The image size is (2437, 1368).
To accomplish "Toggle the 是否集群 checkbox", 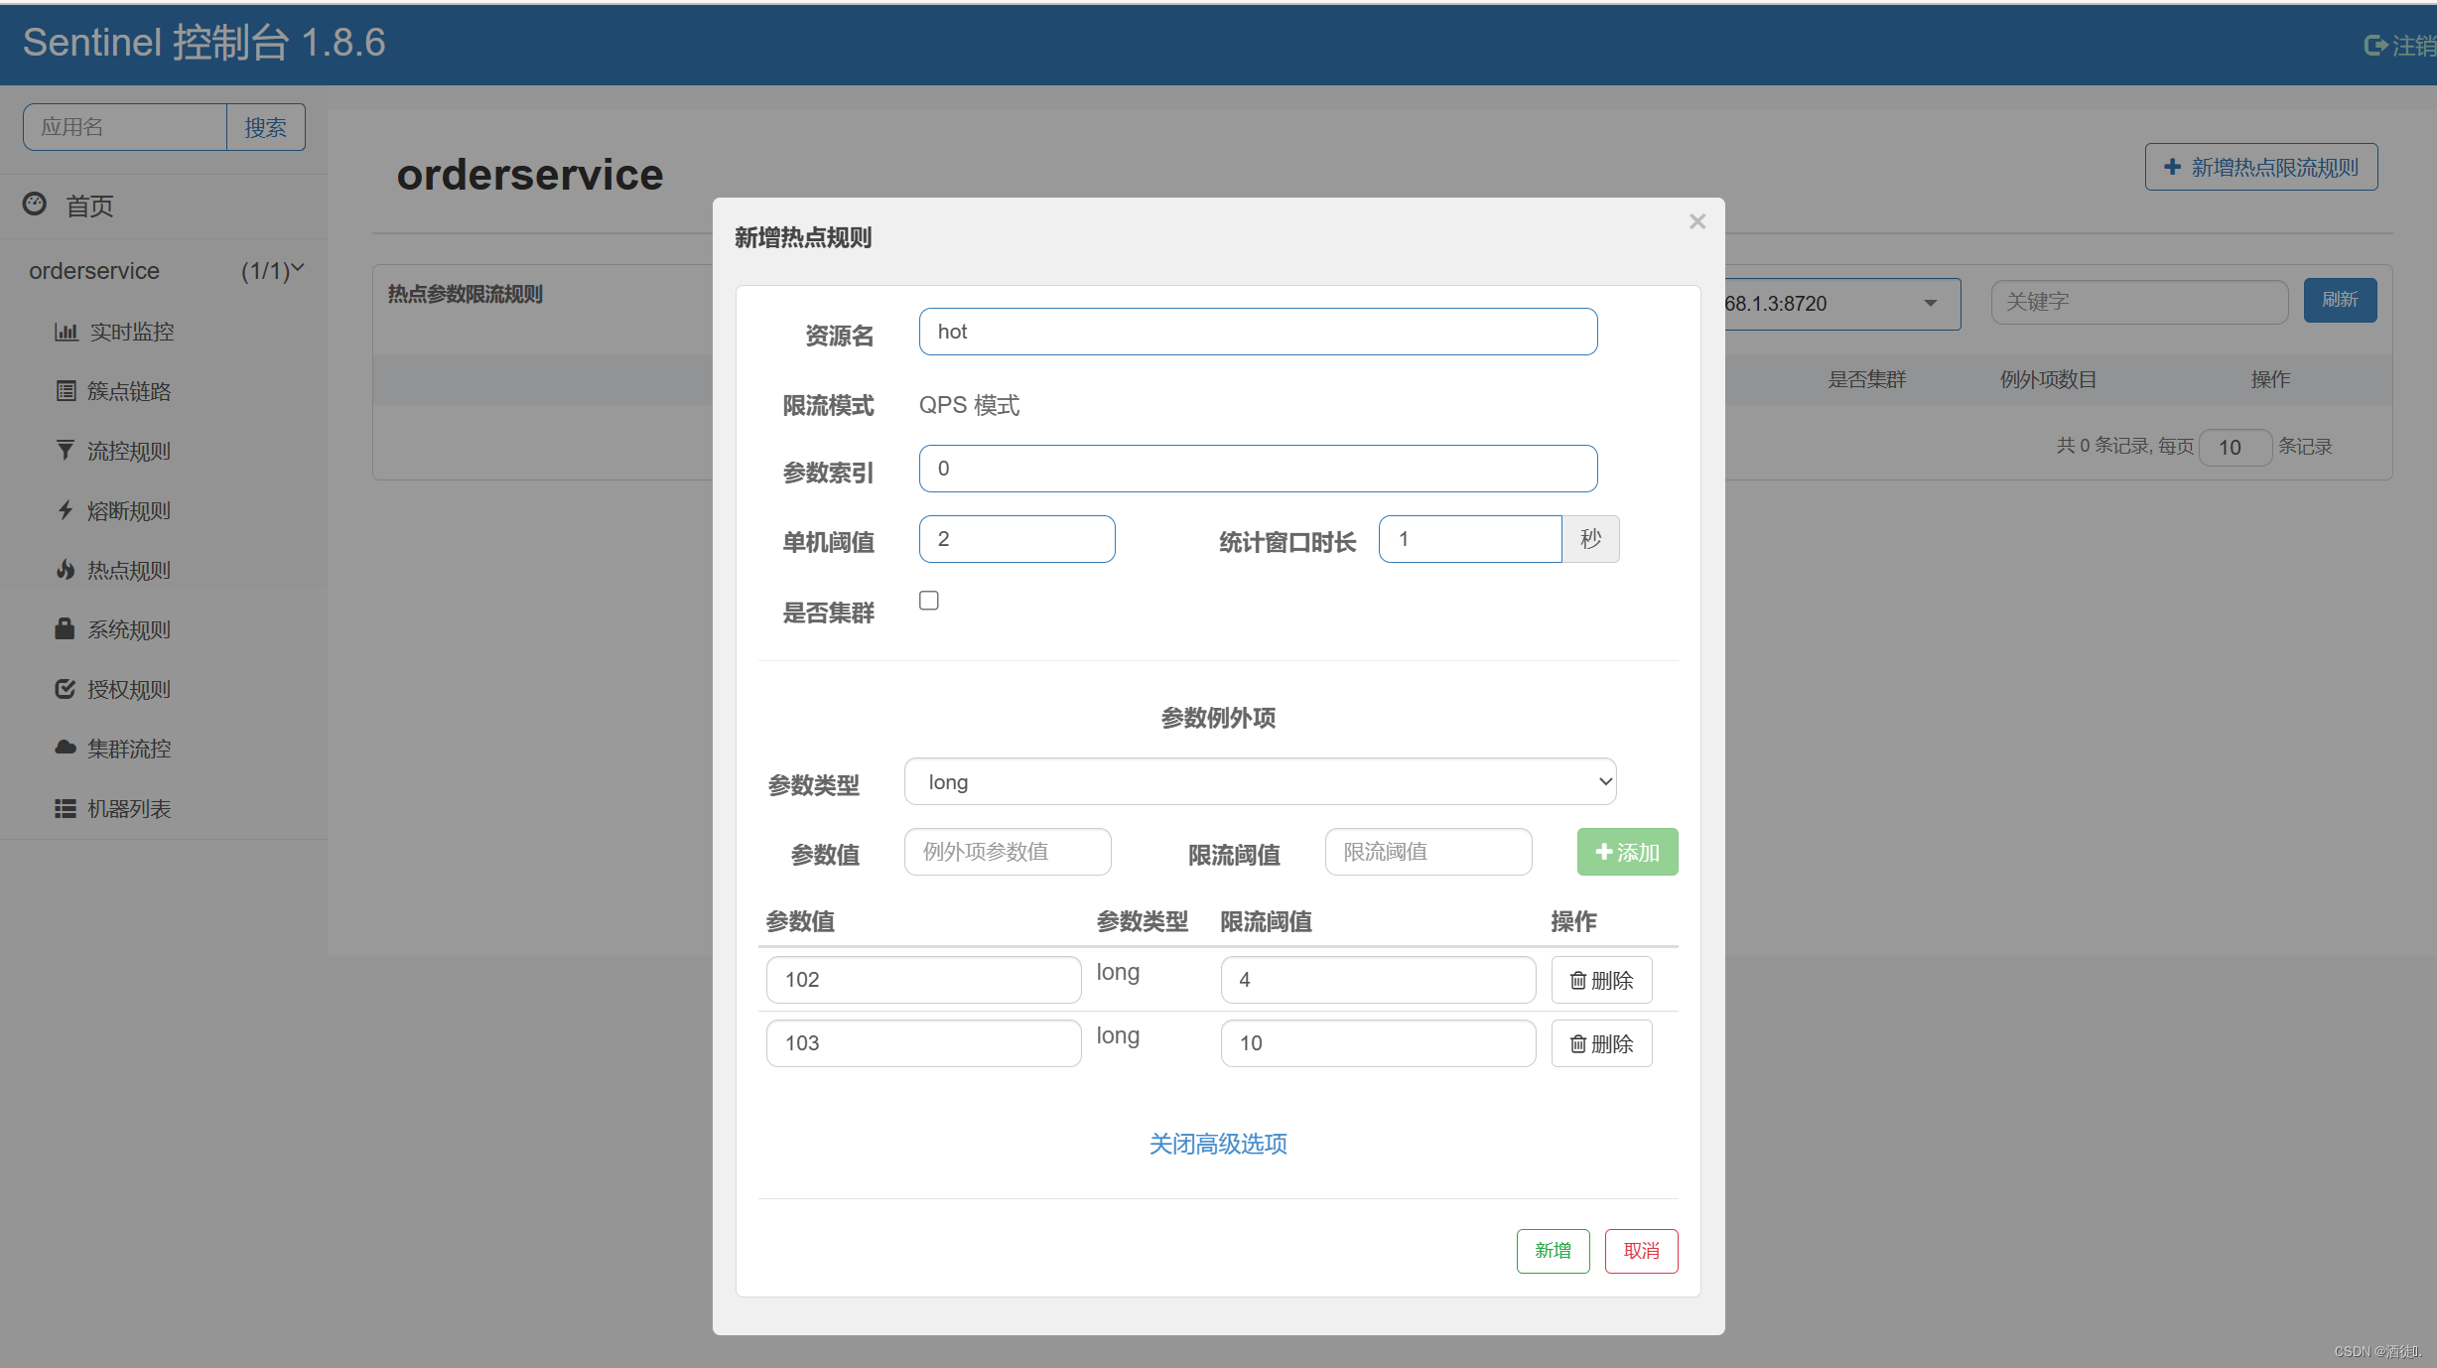I will click(929, 601).
